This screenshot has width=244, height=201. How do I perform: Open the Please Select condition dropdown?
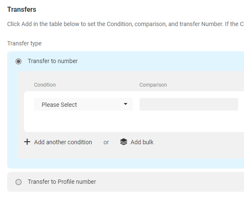point(83,104)
